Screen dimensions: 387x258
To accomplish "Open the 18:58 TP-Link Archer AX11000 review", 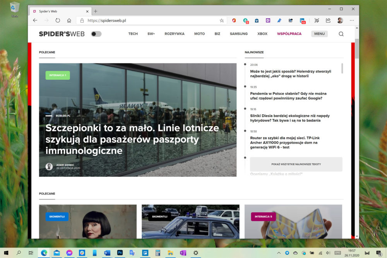I will 285,143.
